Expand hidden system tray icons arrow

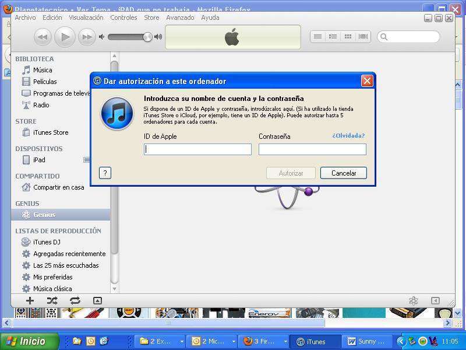point(401,341)
